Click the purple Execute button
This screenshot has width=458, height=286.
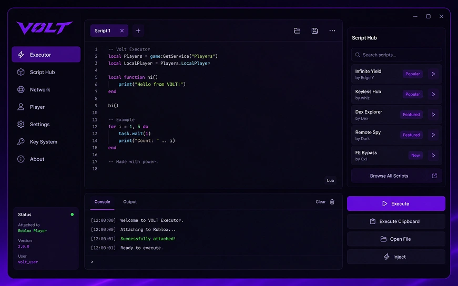396,203
